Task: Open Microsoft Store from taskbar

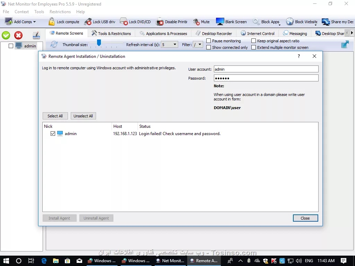Action: pyautogui.click(x=68, y=261)
